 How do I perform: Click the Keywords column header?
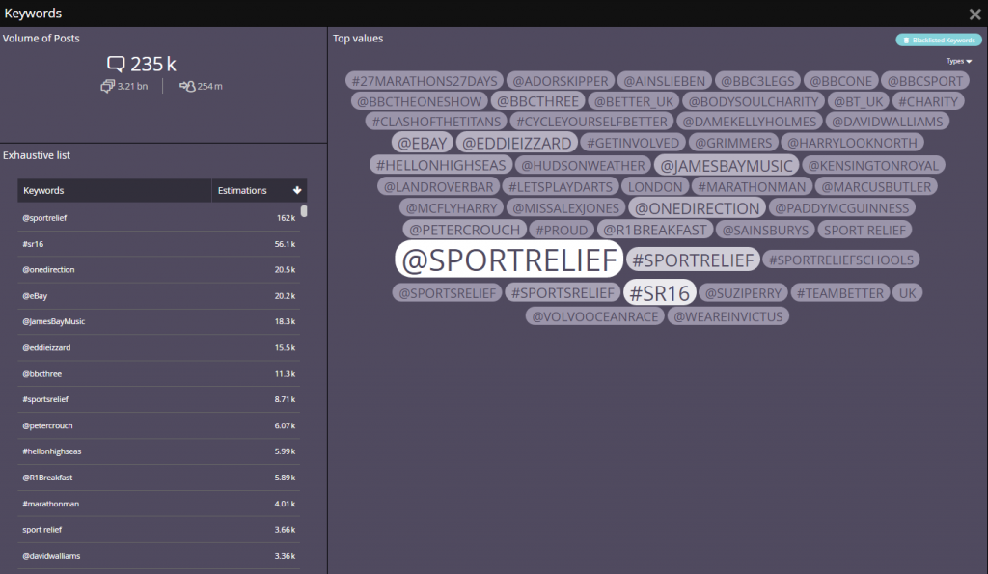(114, 190)
